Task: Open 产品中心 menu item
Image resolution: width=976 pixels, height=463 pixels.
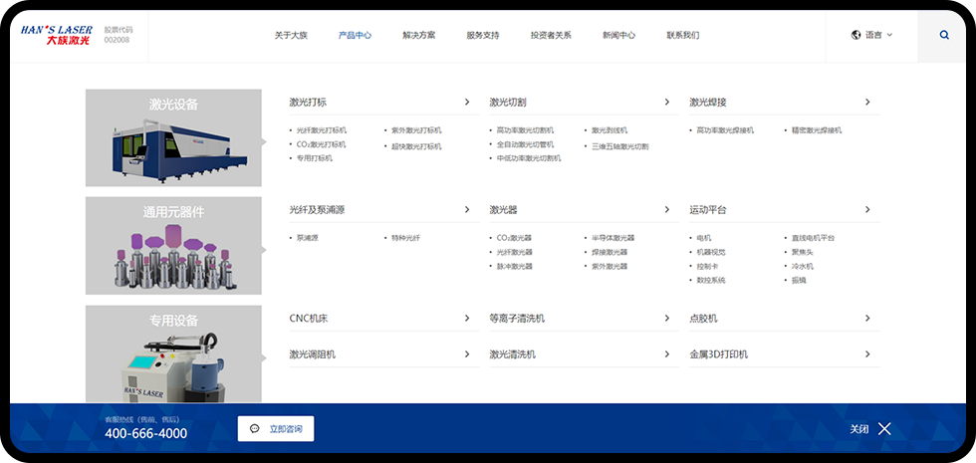Action: tap(355, 35)
